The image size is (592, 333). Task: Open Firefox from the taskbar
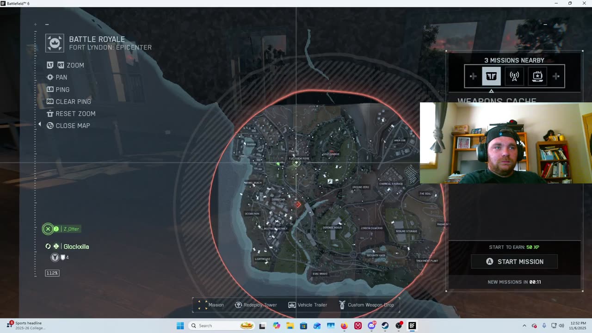[344, 326]
